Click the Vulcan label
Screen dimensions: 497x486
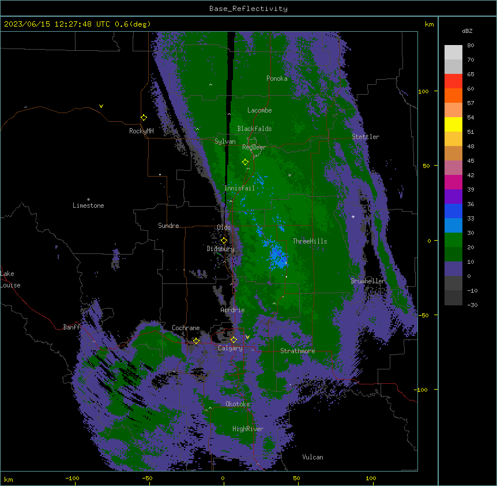[312, 457]
